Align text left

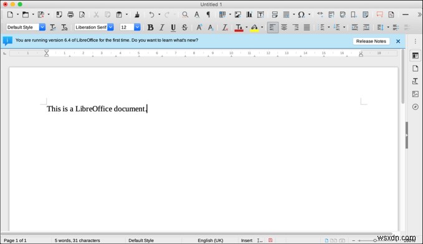(x=273, y=27)
